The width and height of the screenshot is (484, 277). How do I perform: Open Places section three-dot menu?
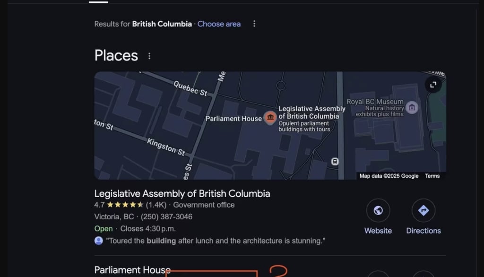tap(149, 56)
